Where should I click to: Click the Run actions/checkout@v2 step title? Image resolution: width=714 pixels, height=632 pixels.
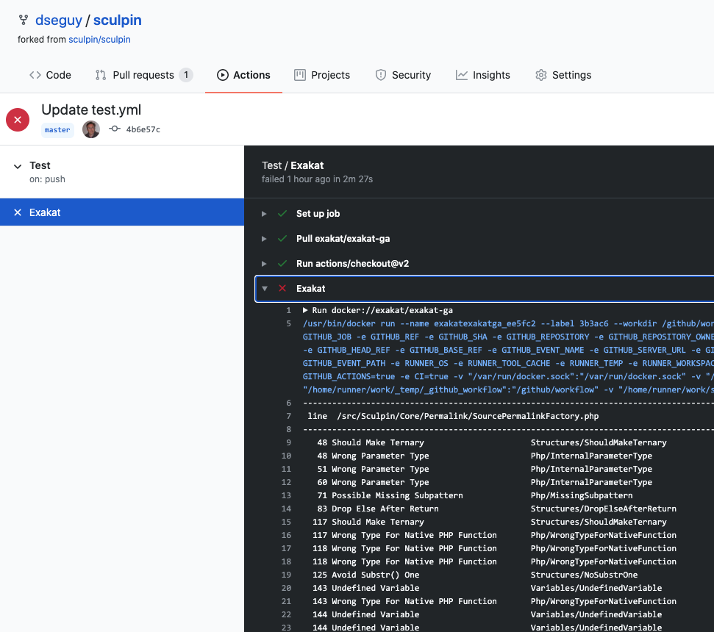click(352, 264)
